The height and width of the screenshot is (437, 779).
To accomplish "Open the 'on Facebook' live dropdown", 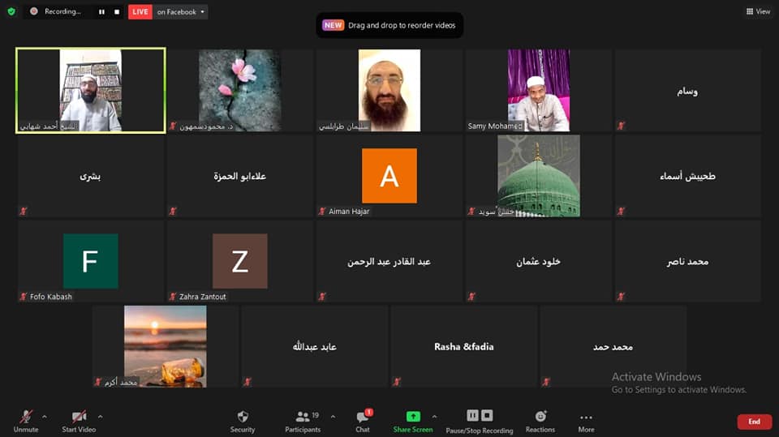I will [180, 12].
